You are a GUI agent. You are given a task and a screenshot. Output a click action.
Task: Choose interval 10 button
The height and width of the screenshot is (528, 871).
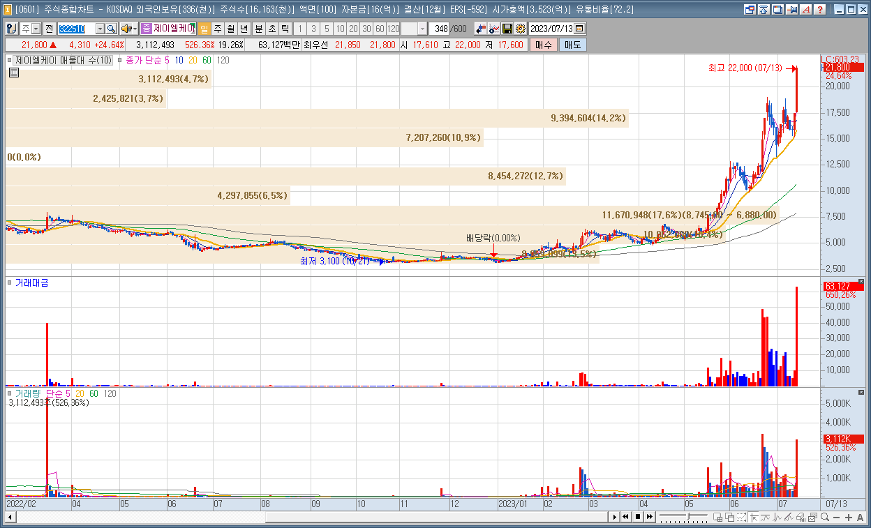[x=340, y=29]
